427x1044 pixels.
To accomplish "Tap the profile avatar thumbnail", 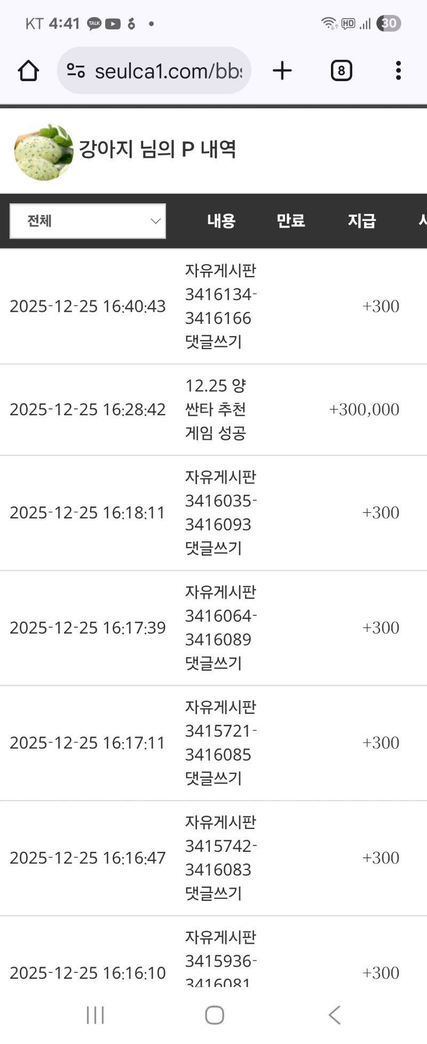I will point(44,152).
